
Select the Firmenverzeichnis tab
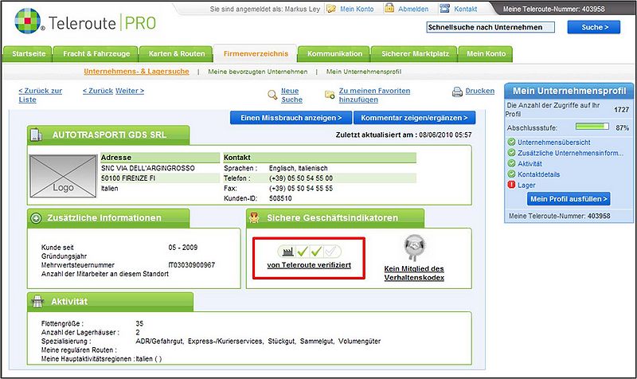tap(256, 53)
